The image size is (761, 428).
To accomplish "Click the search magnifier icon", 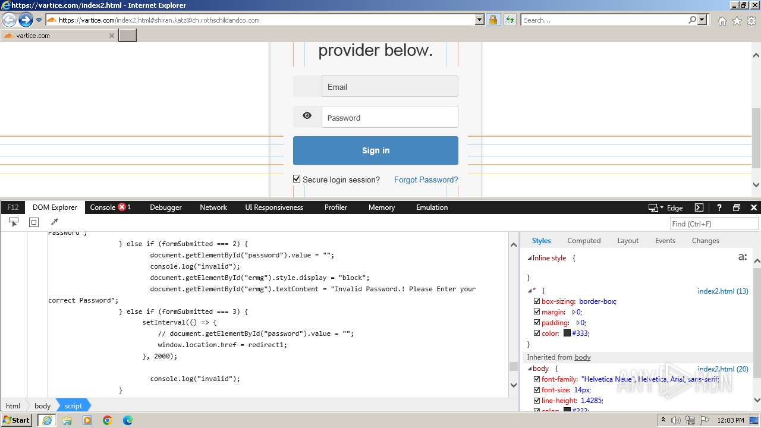I will tap(692, 20).
